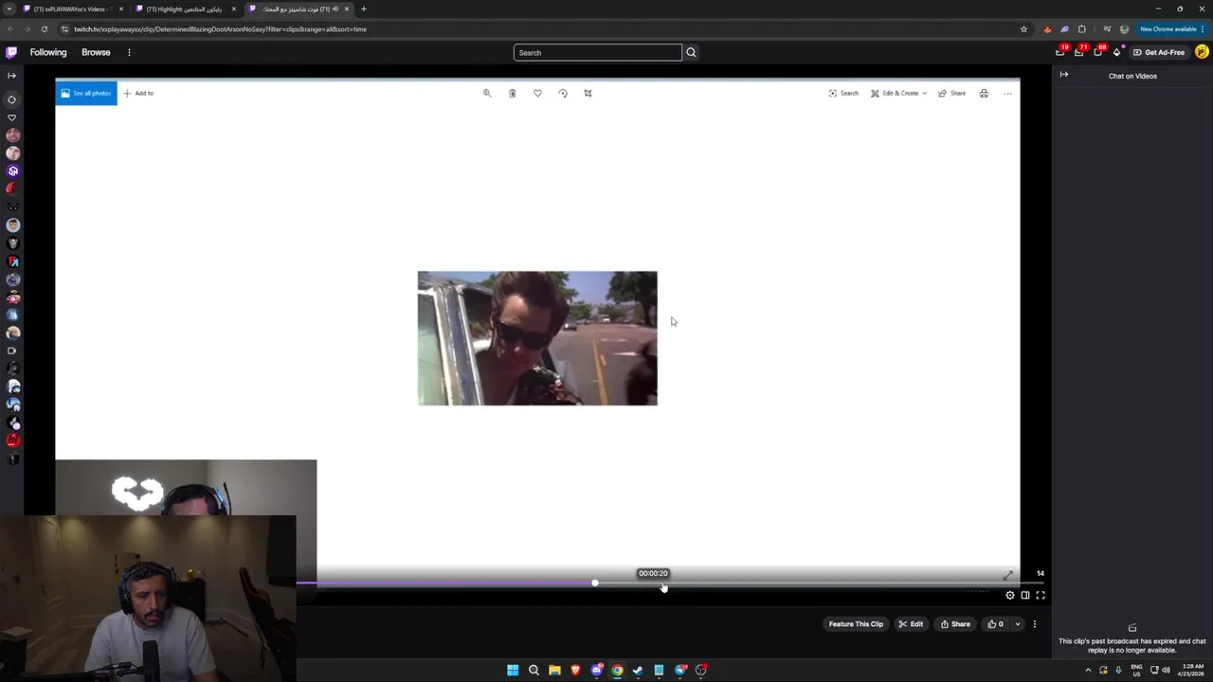
Task: Open the Chrome extensions puzzle icon
Action: 1082,28
